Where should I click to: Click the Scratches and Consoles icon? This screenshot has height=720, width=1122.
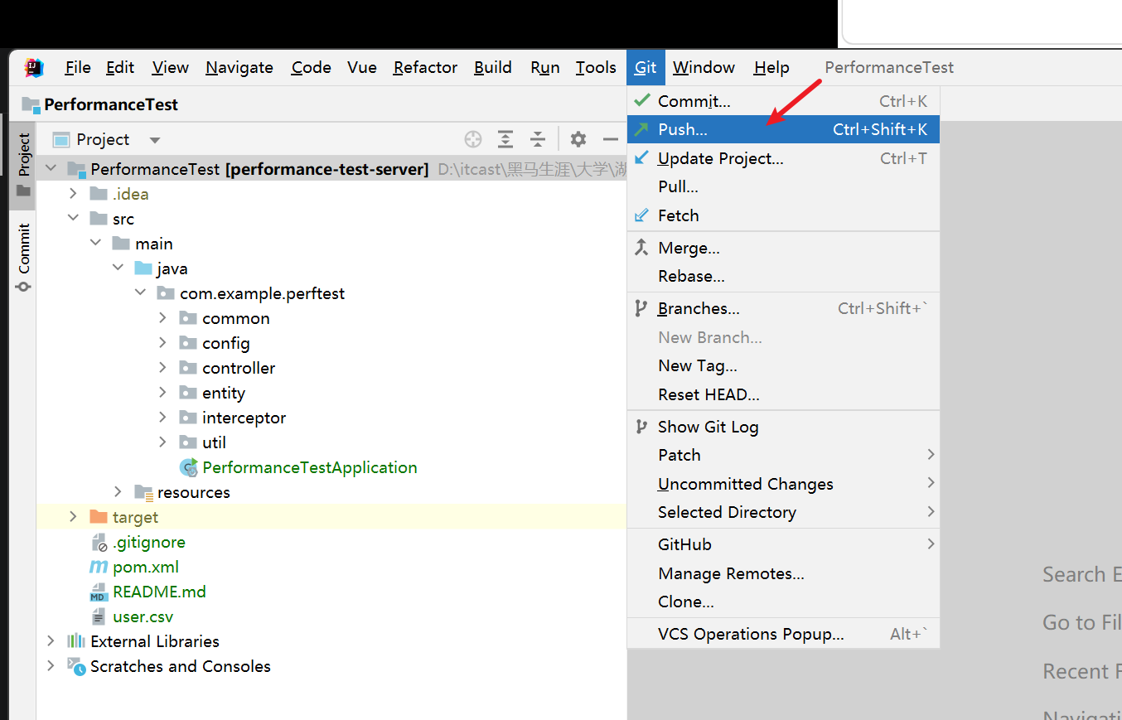click(76, 666)
